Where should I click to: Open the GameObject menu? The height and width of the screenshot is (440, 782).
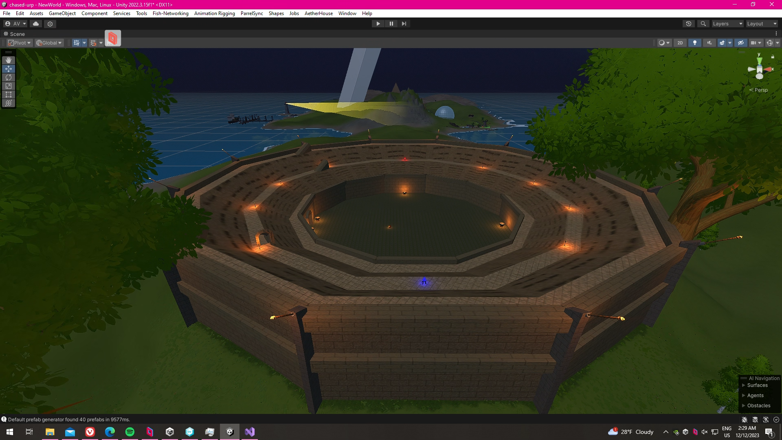click(62, 13)
